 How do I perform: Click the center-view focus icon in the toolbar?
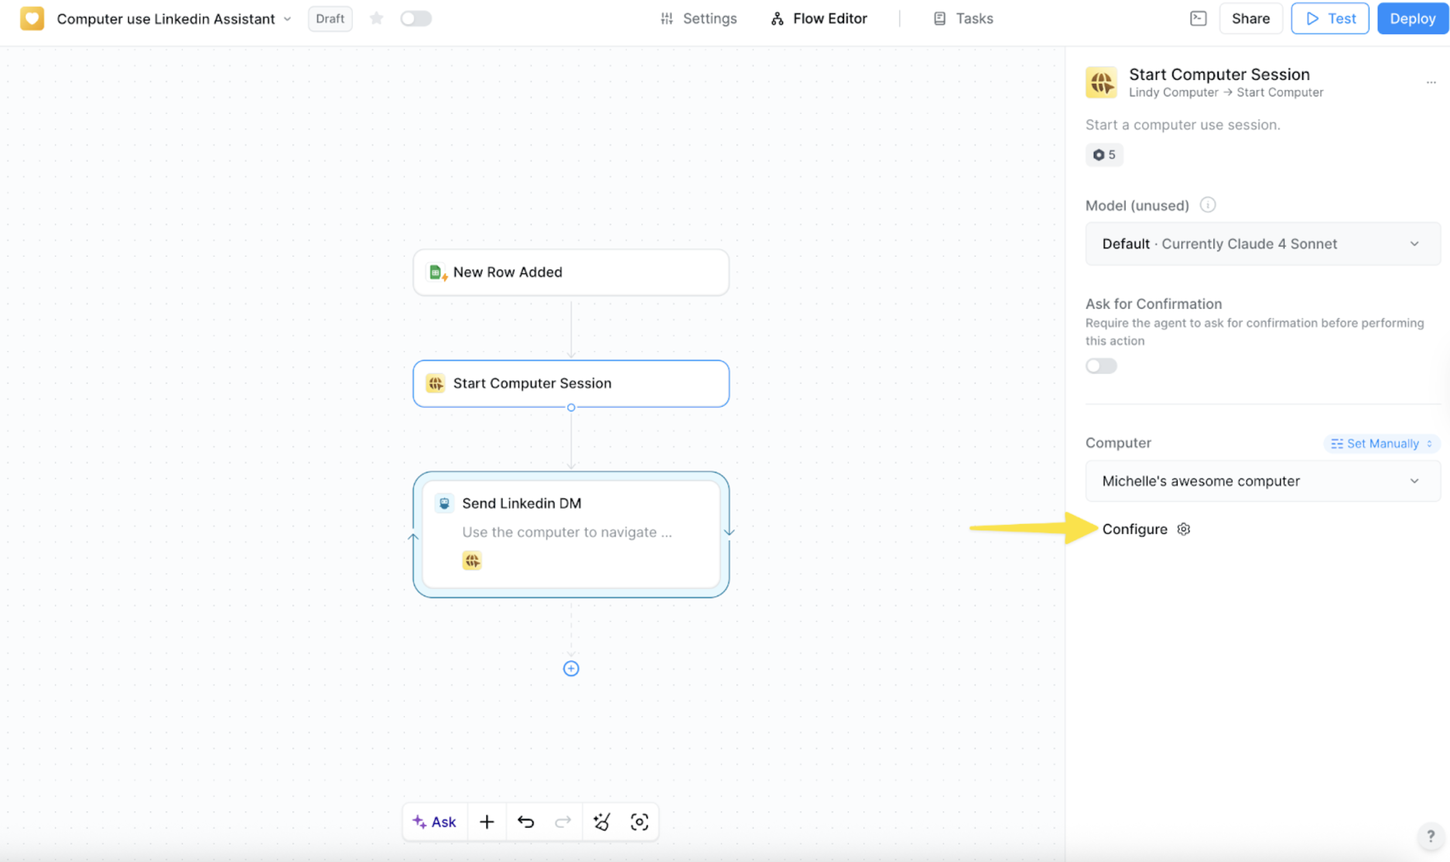pos(639,821)
